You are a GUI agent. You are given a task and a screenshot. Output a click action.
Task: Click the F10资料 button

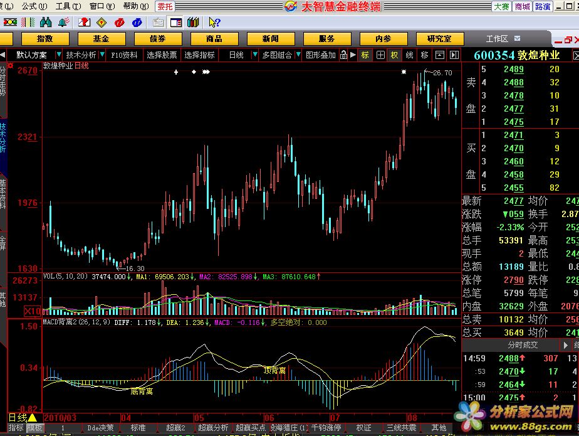125,55
